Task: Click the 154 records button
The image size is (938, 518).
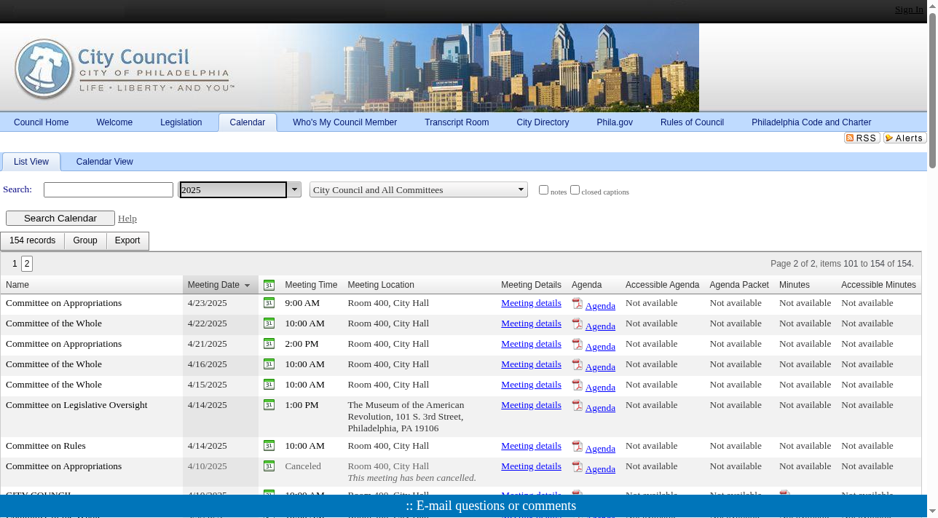Action: click(x=32, y=240)
